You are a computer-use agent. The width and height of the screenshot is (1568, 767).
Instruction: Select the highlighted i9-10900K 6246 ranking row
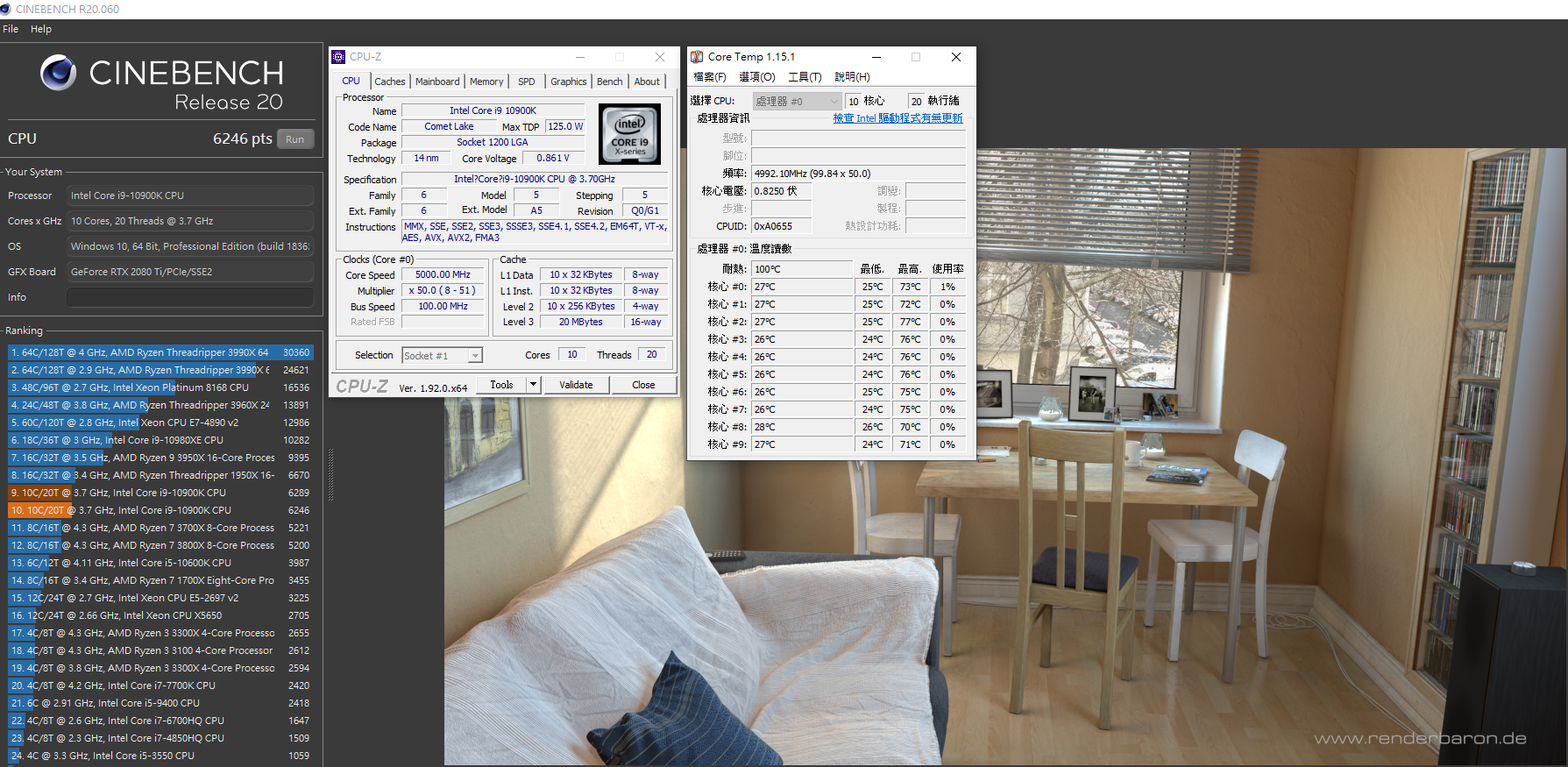coord(160,510)
